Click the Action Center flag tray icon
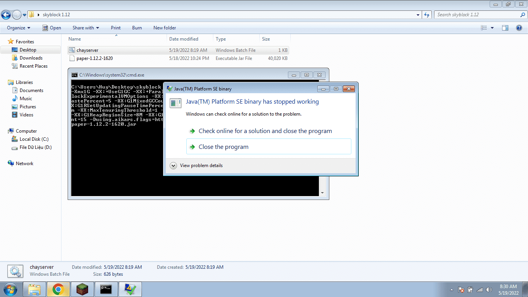528x297 pixels. tap(461, 290)
